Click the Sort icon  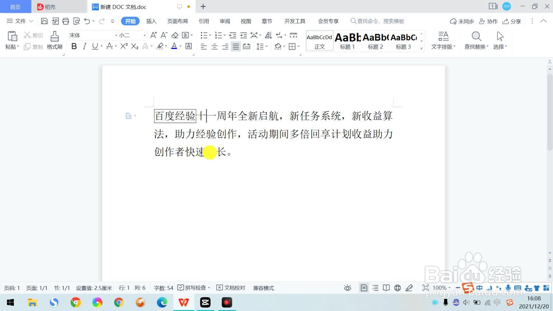point(268,35)
